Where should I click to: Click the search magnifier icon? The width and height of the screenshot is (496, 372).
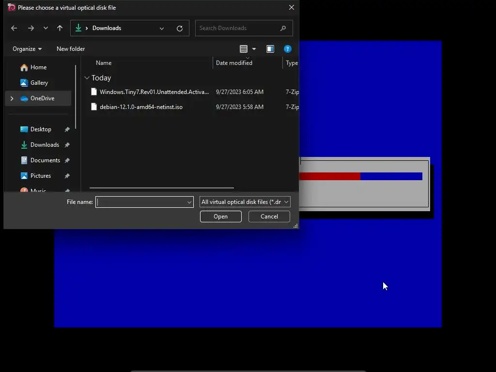[x=283, y=28]
